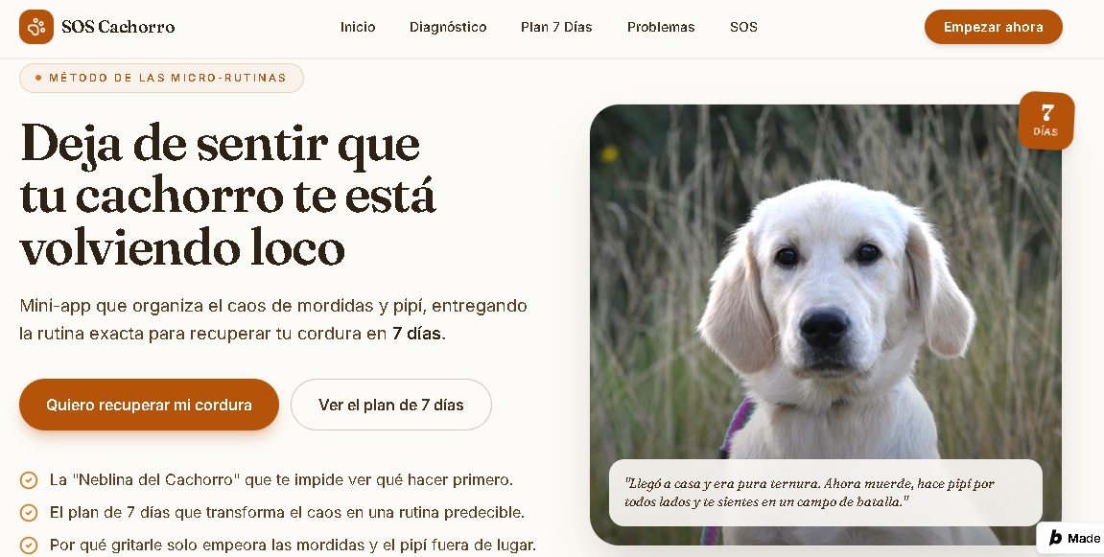Click the SOS nav item
Image resolution: width=1104 pixels, height=557 pixels.
click(743, 27)
